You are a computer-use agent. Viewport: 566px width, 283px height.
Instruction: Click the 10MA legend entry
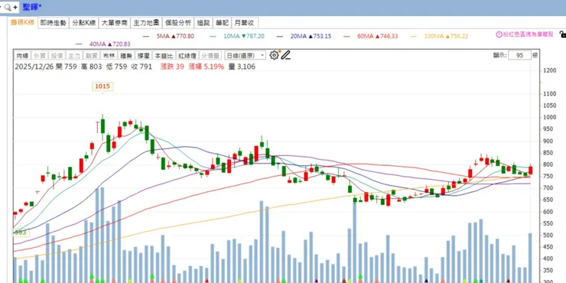tap(237, 36)
